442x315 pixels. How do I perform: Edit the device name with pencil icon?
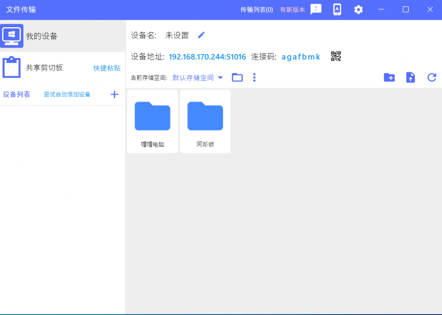[x=201, y=35]
